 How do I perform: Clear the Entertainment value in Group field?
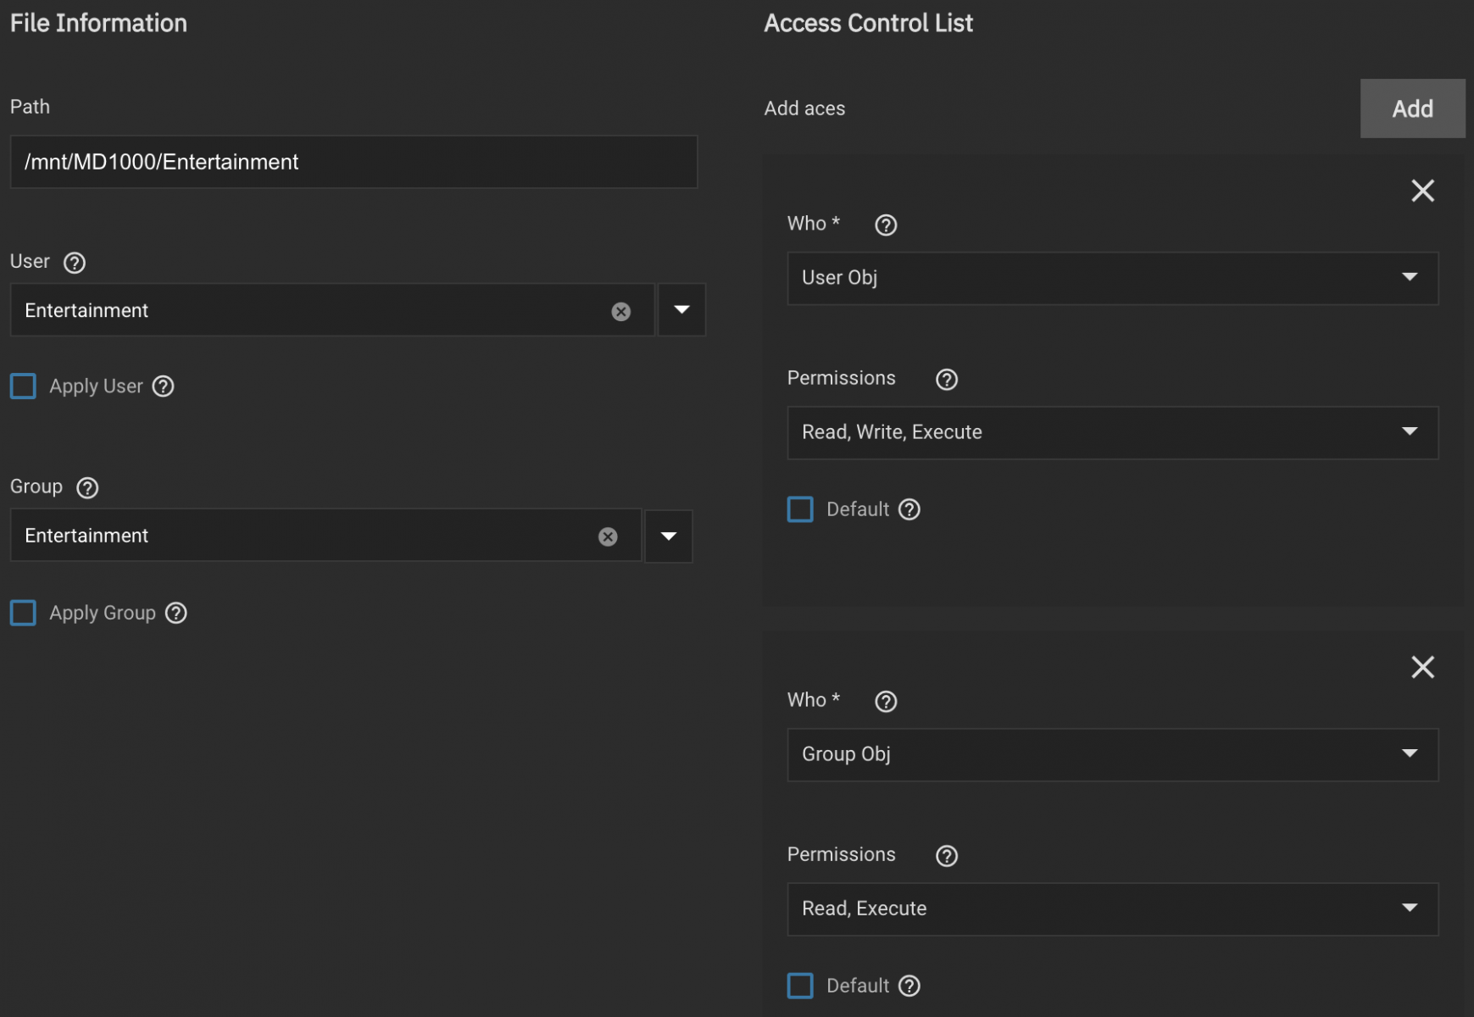[607, 536]
